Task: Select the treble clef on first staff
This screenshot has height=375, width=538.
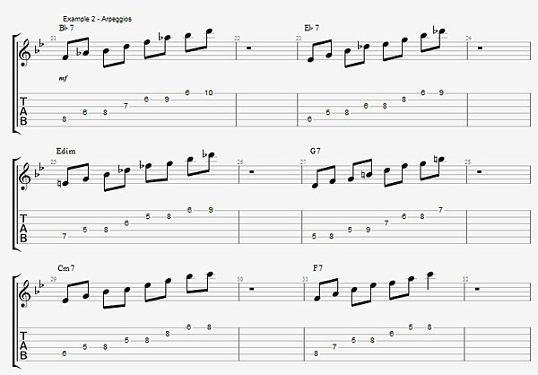Action: click(26, 51)
